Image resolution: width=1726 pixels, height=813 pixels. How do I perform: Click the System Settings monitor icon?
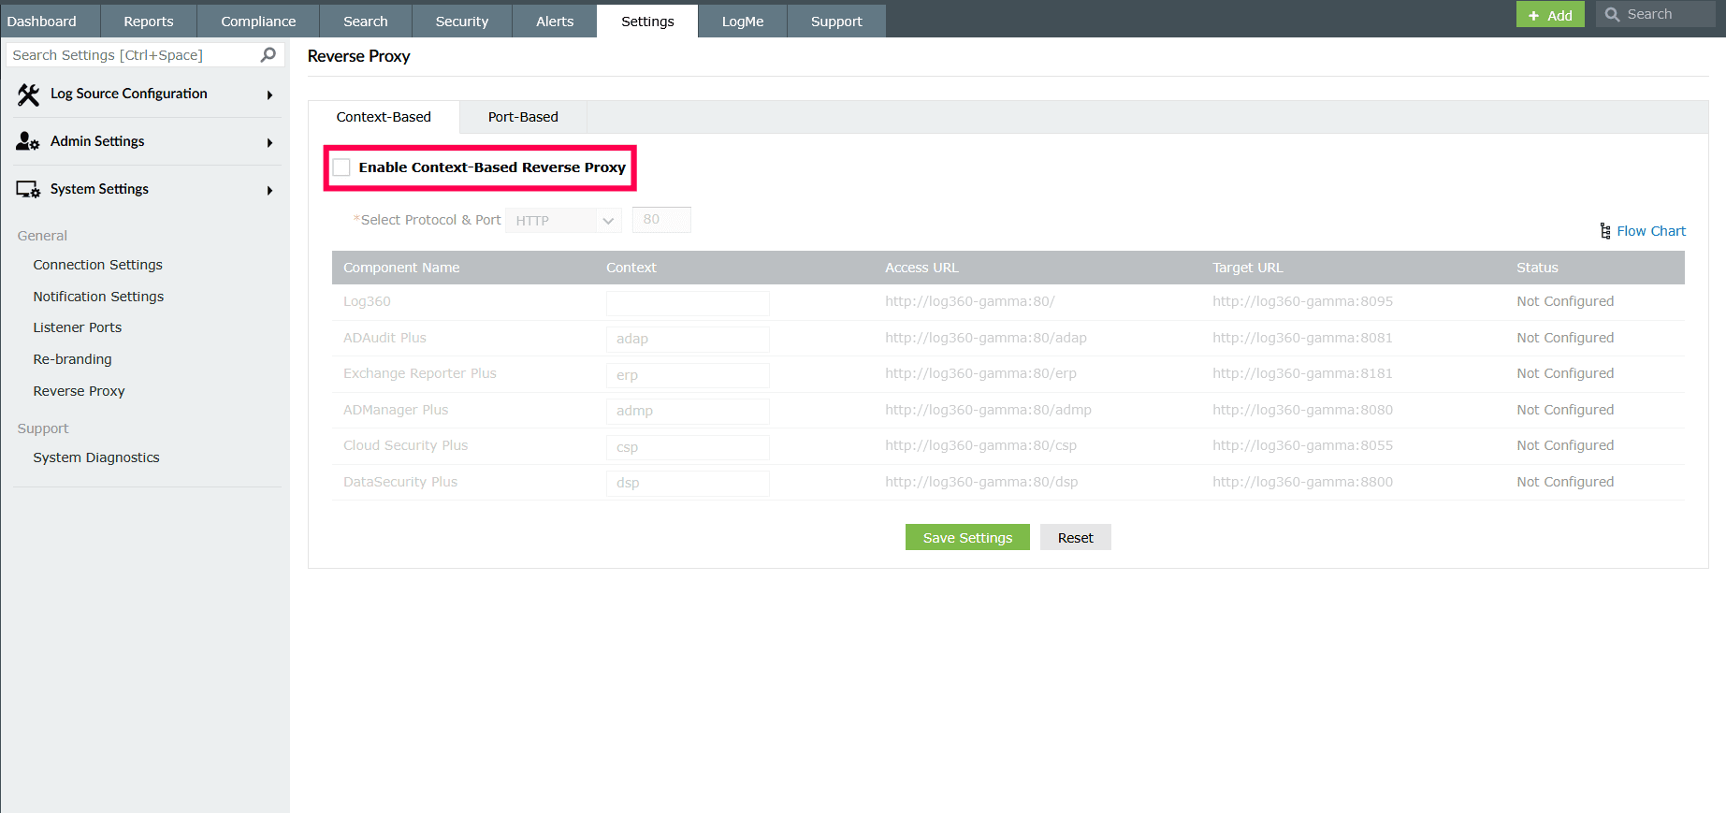coord(28,189)
